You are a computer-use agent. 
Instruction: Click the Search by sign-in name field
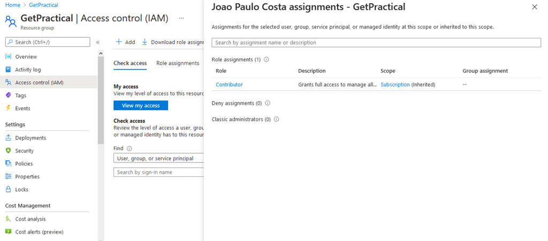[x=158, y=172]
